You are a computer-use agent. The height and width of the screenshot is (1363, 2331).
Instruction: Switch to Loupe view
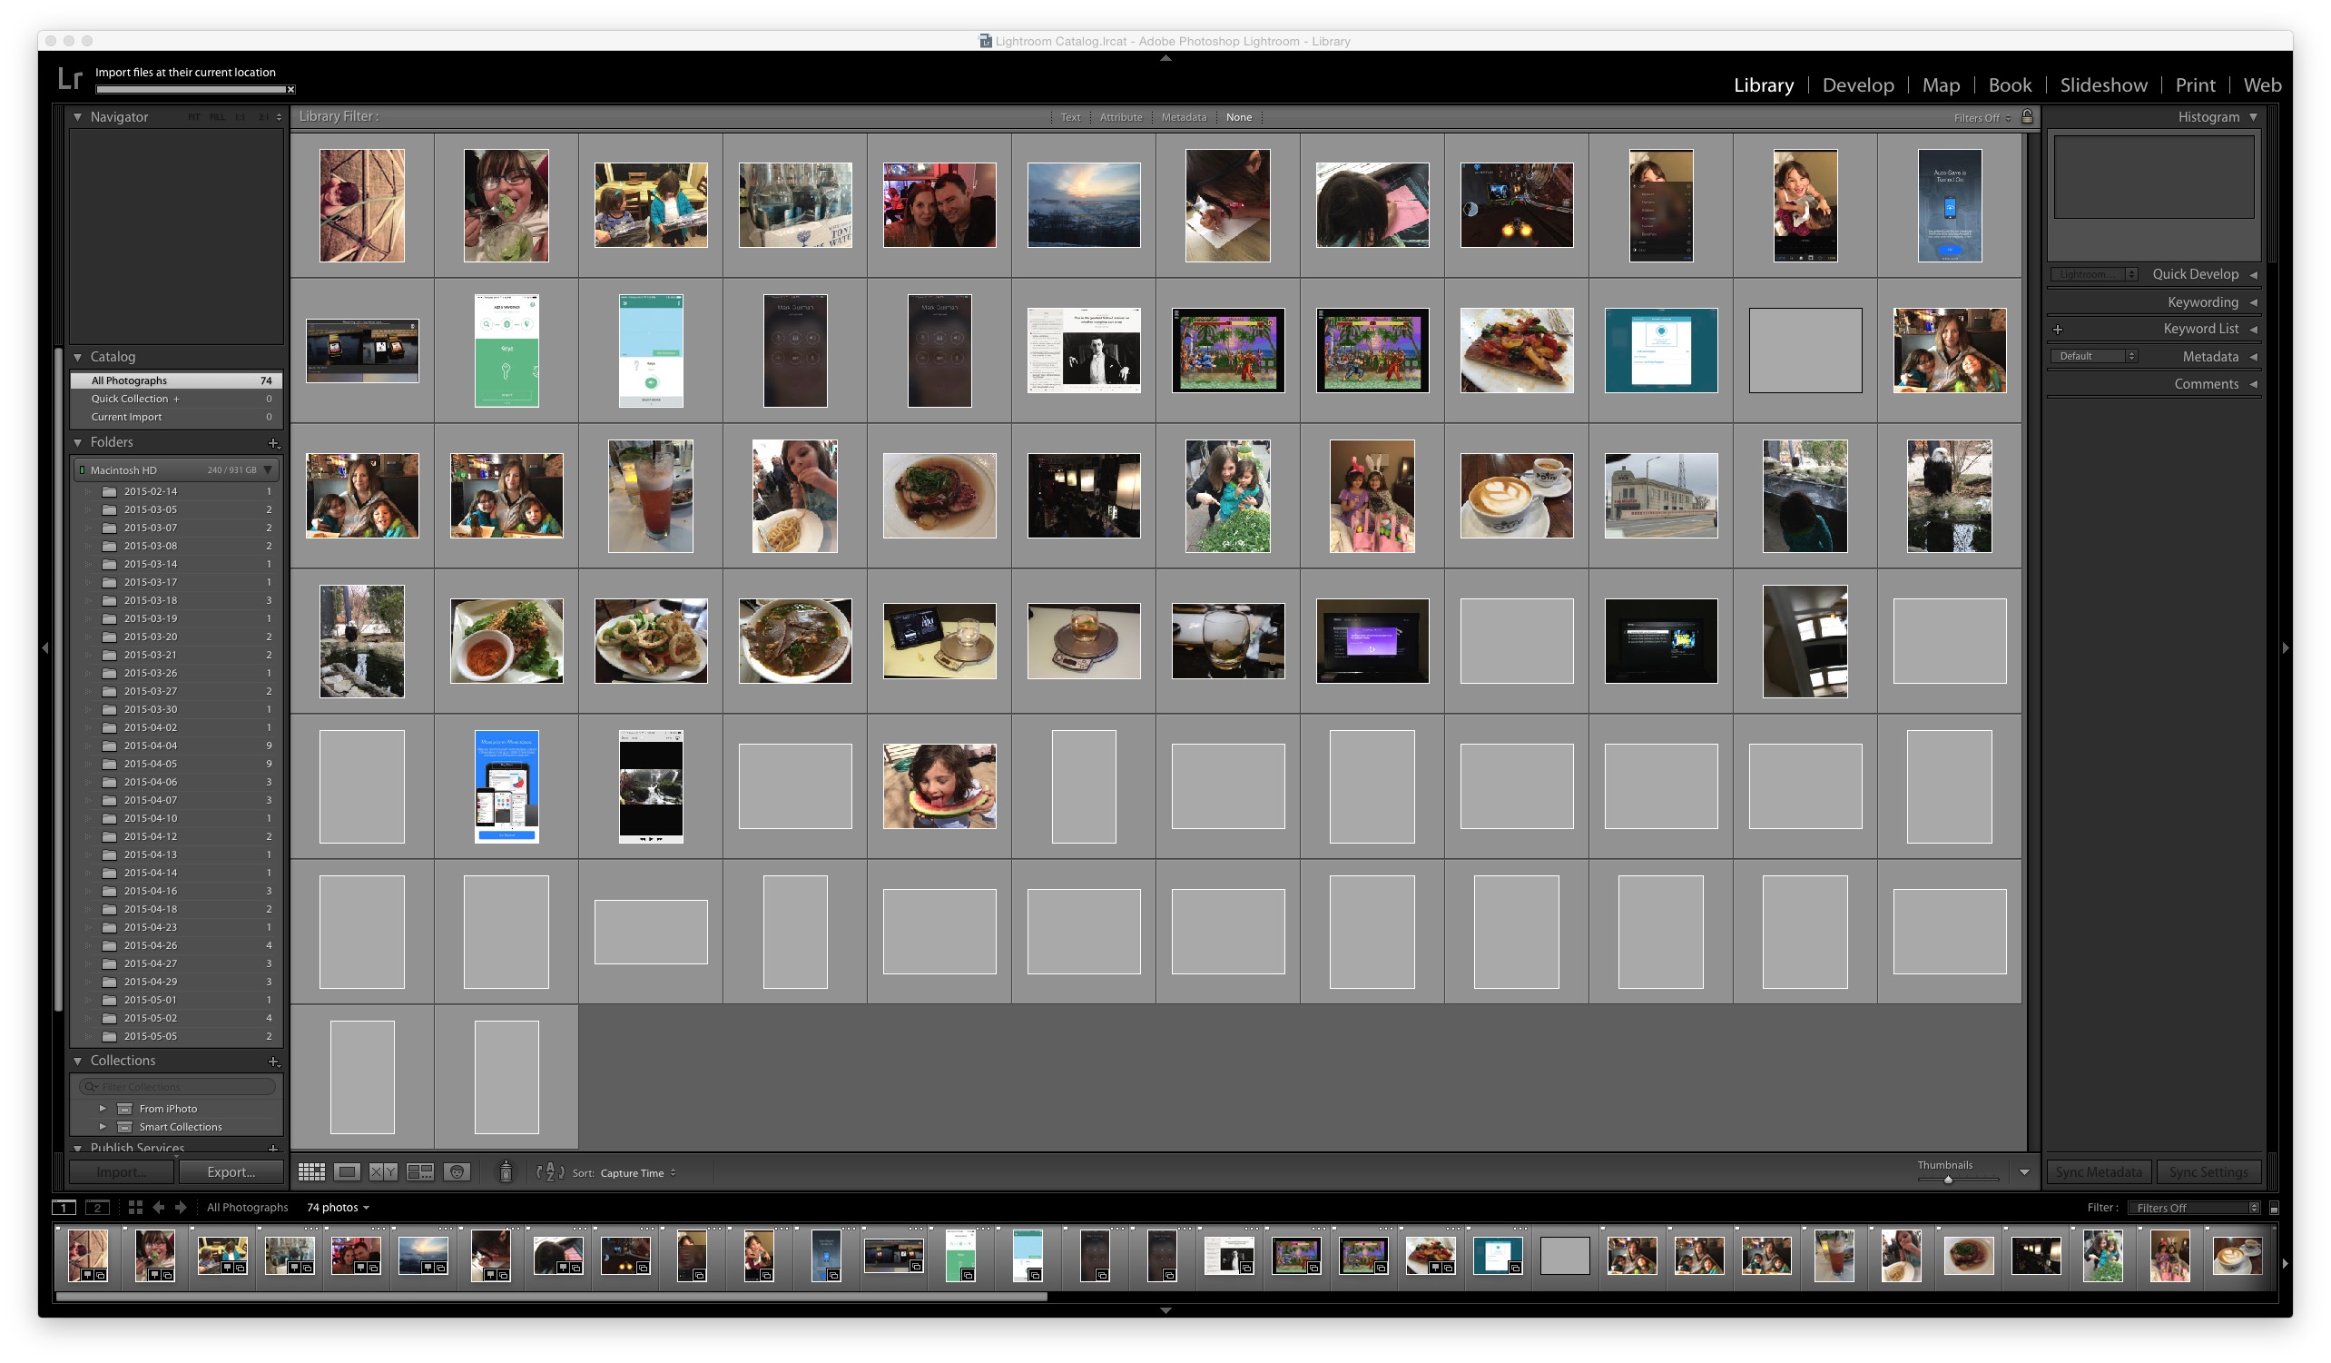coord(347,1172)
